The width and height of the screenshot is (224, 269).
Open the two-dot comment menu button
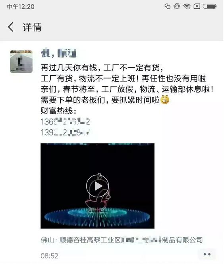tap(207, 254)
